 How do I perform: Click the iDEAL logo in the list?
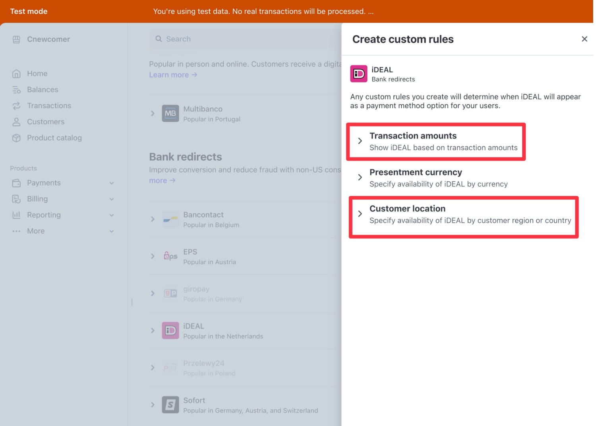click(170, 331)
